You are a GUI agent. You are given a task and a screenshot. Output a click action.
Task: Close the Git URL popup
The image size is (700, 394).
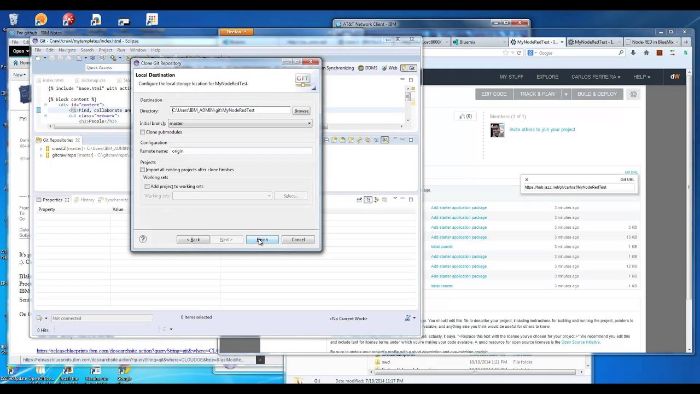[x=527, y=179]
